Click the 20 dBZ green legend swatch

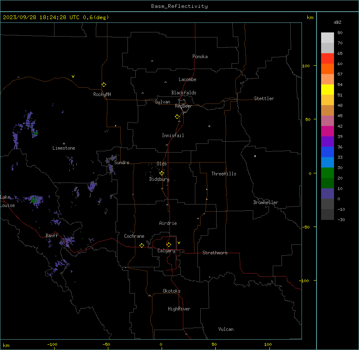click(327, 173)
